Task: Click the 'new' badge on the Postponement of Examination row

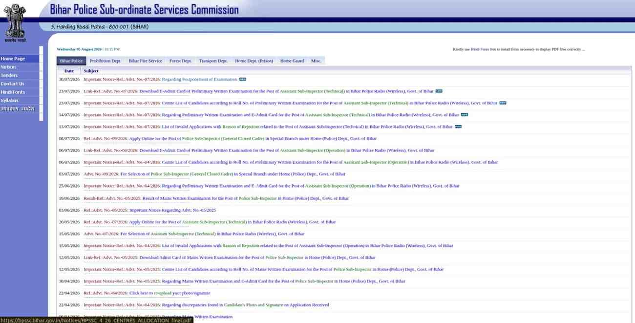Action: tap(243, 79)
